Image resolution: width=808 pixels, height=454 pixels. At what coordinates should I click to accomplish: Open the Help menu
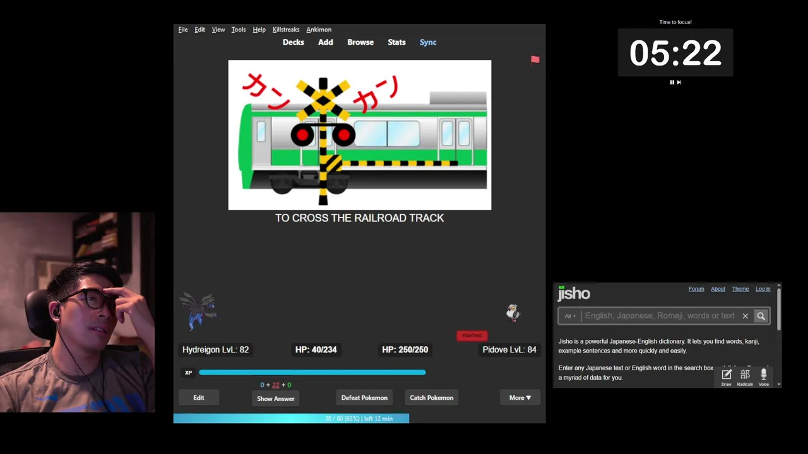tap(259, 30)
